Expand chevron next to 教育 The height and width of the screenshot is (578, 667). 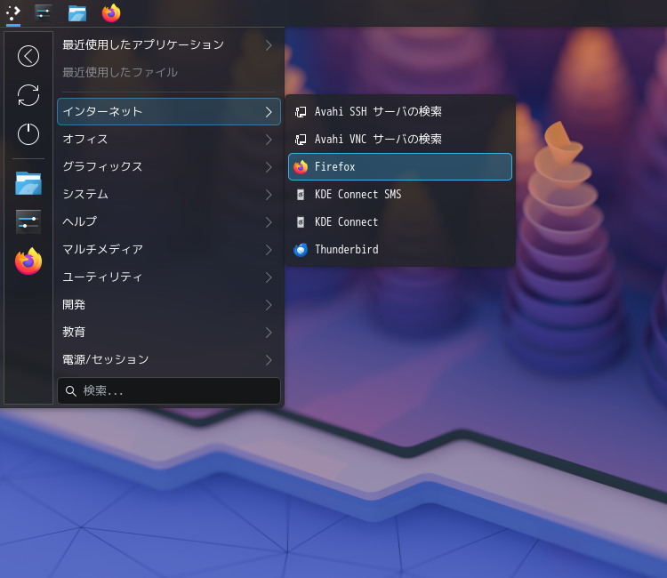click(269, 333)
